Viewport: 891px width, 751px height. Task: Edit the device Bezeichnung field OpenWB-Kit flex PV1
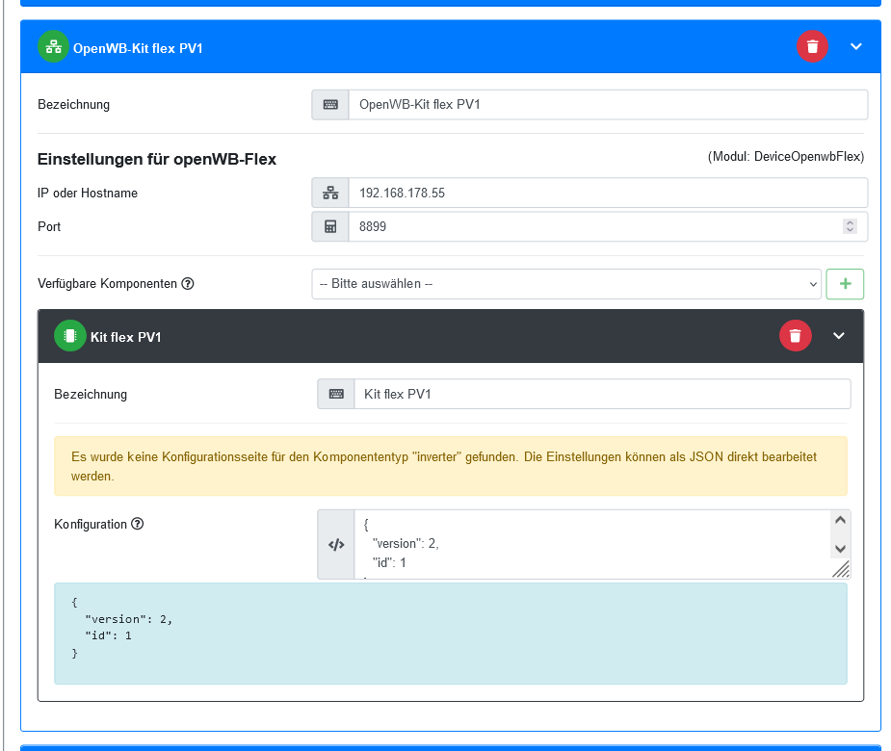pyautogui.click(x=608, y=105)
